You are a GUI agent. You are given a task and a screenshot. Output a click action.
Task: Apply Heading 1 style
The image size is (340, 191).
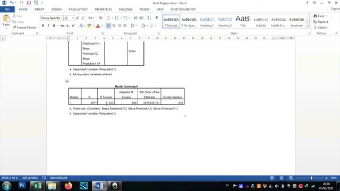coord(207,22)
